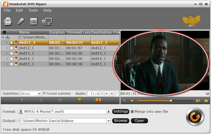This screenshot has height=134, width=211.
Task: Click the Load Disc icon in the toolbar
Action: point(8,21)
